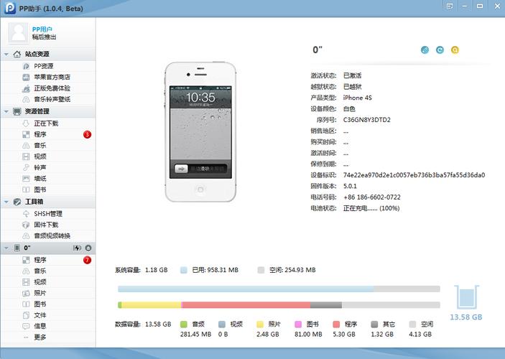505x359 pixels.
Task: Open 程序 with badge 3
Action: 47,134
